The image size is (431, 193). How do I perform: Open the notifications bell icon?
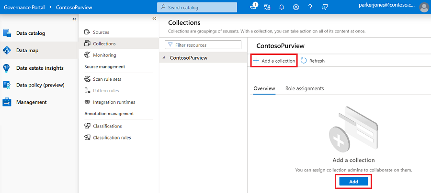point(282,7)
